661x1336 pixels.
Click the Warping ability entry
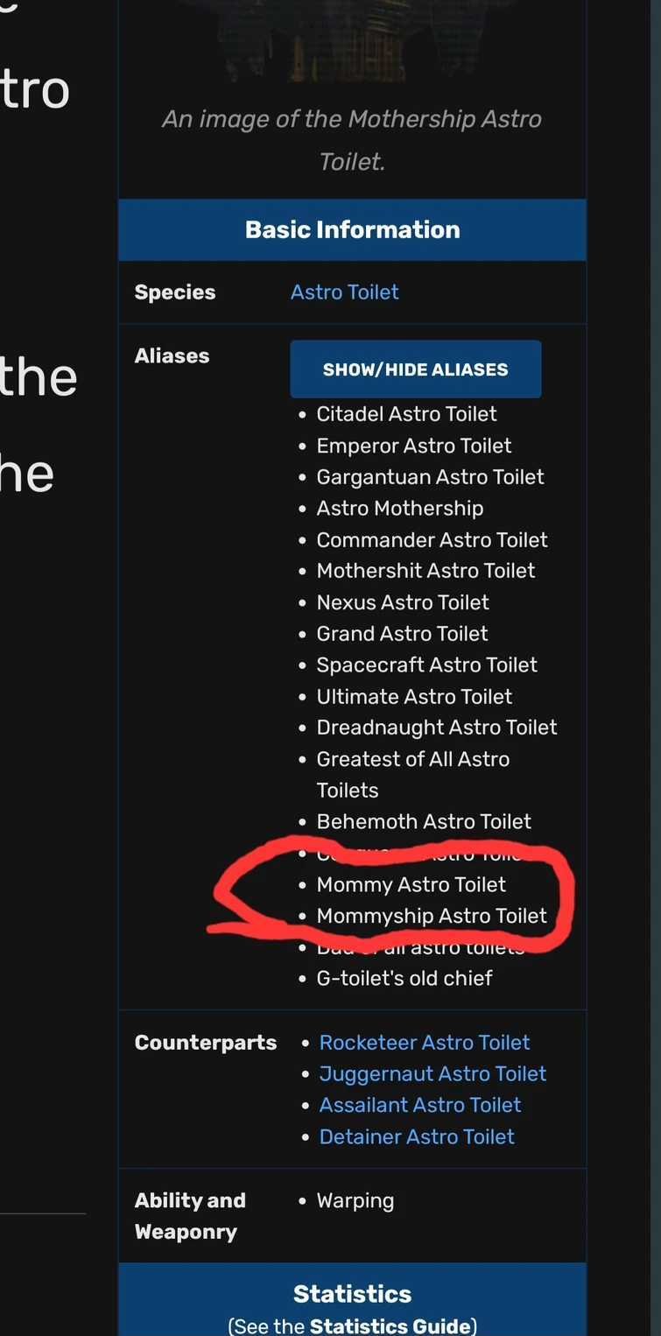coord(355,1200)
